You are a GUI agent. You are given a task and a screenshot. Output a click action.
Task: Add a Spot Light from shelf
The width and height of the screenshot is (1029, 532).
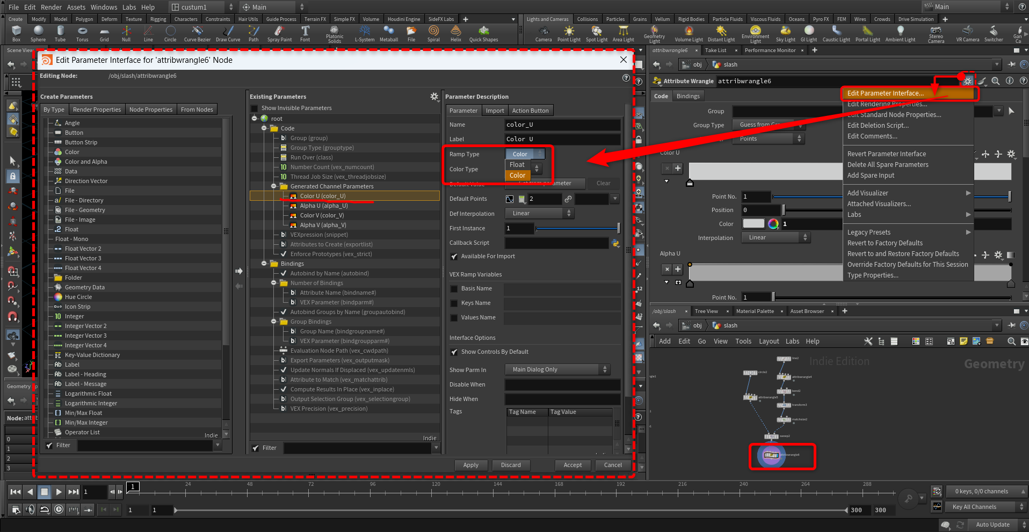click(597, 33)
